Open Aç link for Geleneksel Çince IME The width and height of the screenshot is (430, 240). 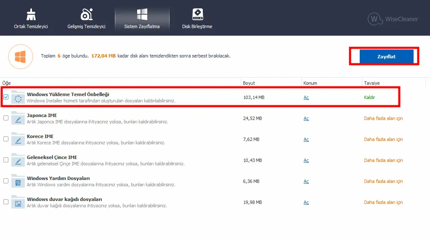click(306, 160)
